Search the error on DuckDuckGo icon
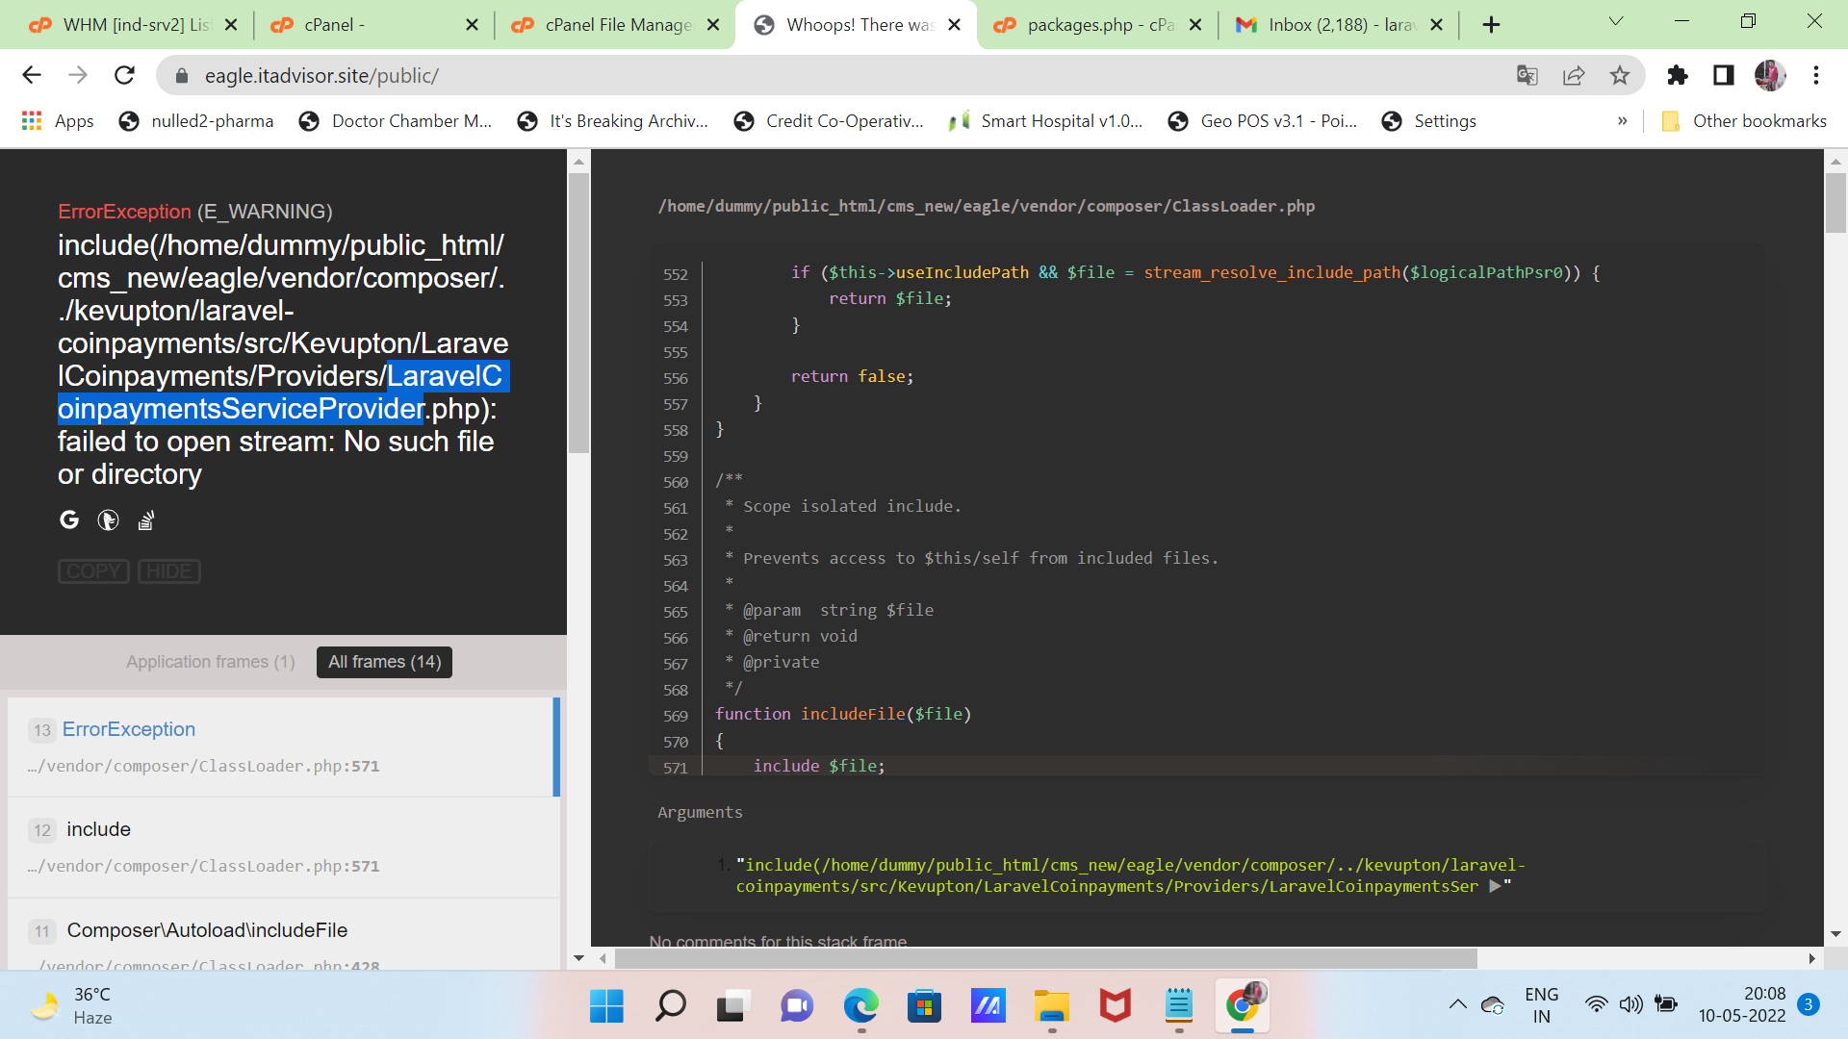 click(108, 520)
